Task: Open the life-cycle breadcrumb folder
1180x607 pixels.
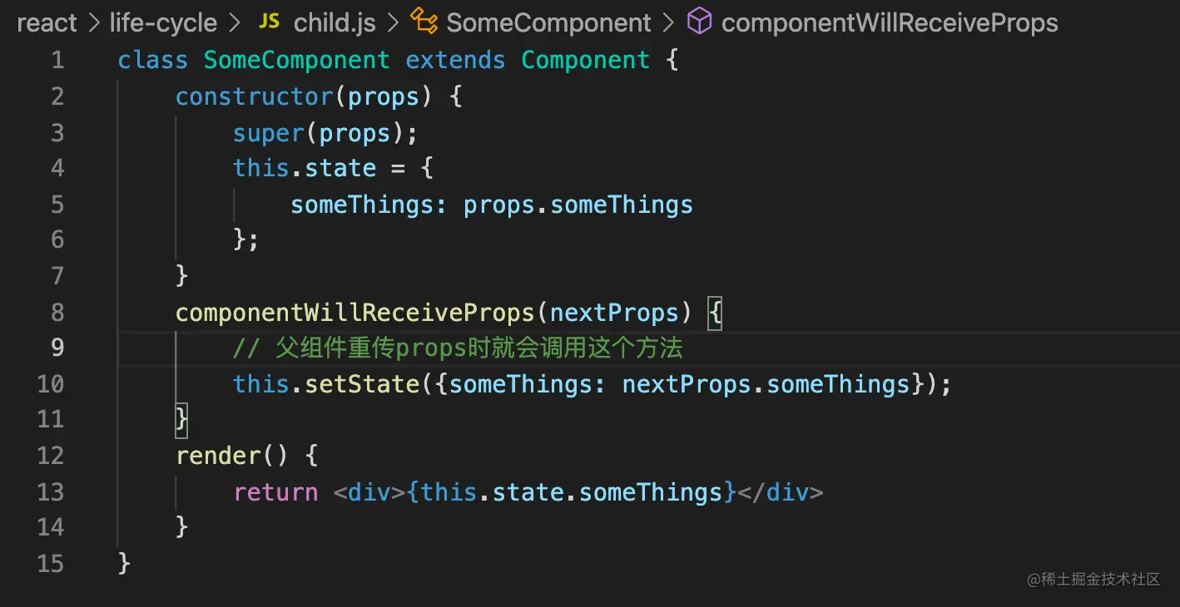Action: (163, 22)
